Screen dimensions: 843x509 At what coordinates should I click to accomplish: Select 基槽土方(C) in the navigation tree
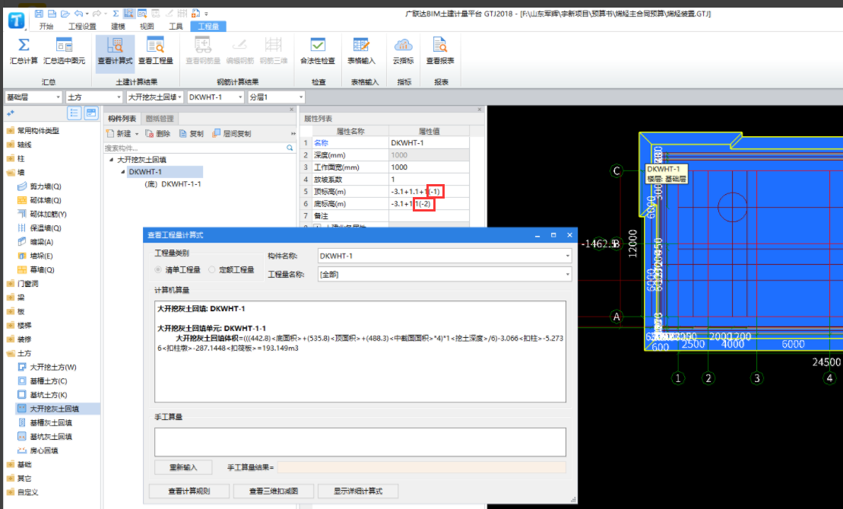49,381
